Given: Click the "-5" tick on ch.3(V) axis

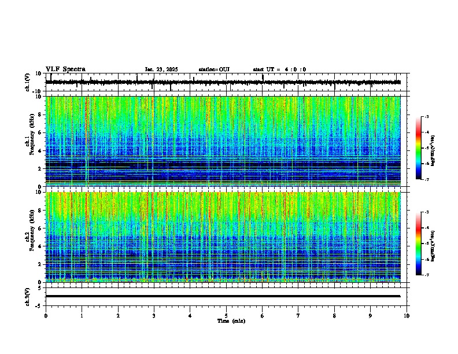Looking at the screenshot, I should point(39,306).
